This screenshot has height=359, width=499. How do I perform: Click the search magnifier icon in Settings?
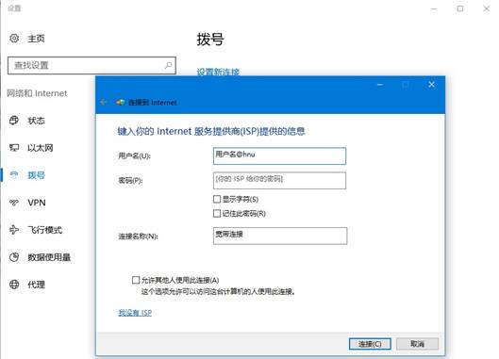pyautogui.click(x=168, y=65)
